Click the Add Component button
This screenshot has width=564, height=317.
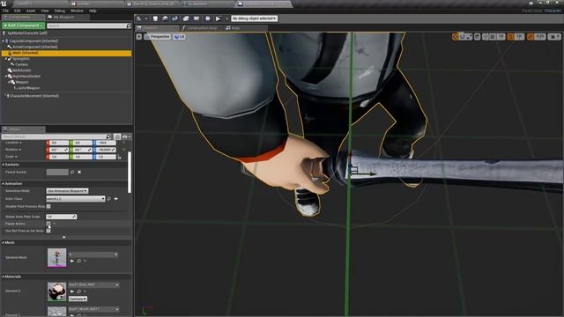pos(24,26)
